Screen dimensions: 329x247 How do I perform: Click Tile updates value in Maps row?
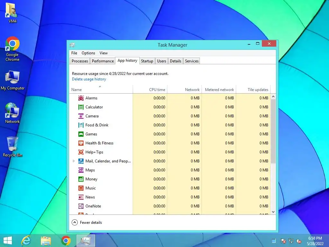pyautogui.click(x=264, y=170)
